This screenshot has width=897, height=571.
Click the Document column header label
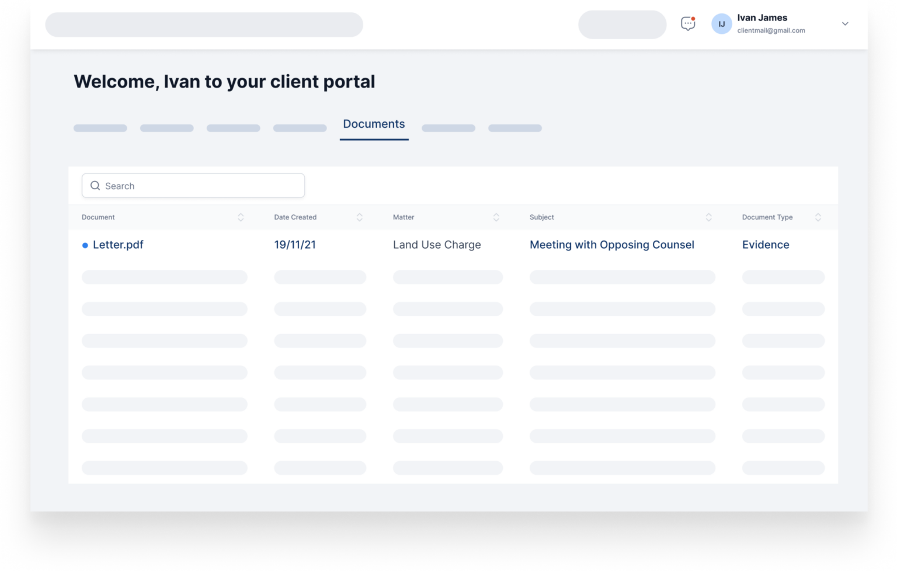pos(98,217)
